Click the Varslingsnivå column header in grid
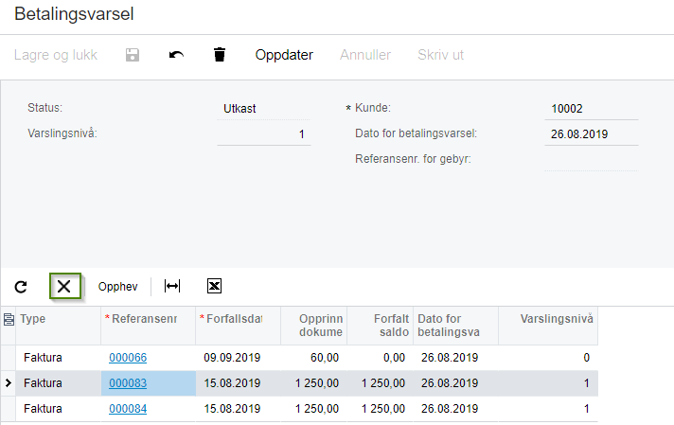This screenshot has height=425, width=674. click(548, 326)
